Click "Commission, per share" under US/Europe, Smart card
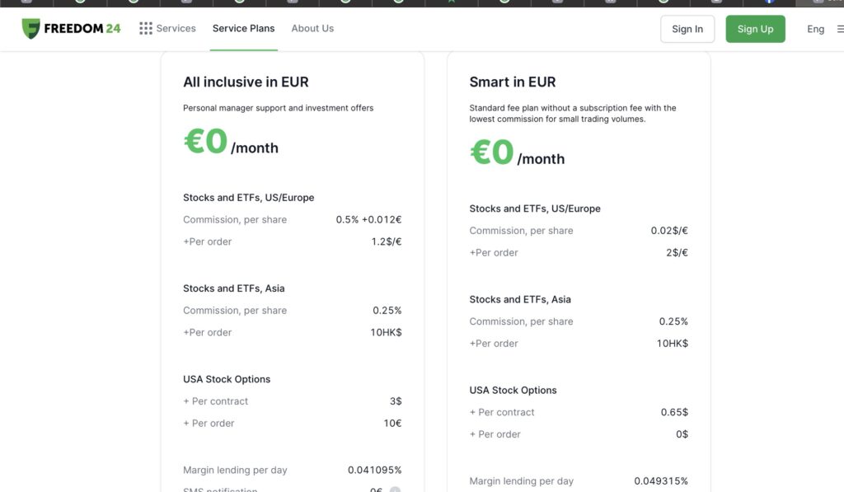Viewport: 844px width, 492px height. click(x=521, y=231)
